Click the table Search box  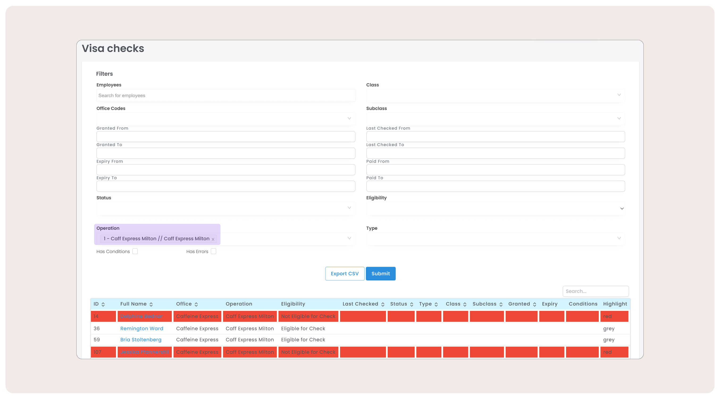[x=595, y=291]
